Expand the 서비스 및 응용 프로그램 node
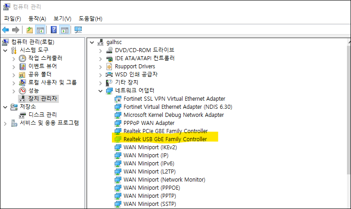The image size is (351, 209). (x=5, y=123)
